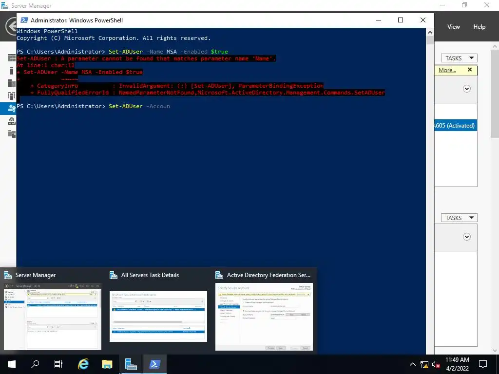Maximize the PowerShell window

click(401, 20)
